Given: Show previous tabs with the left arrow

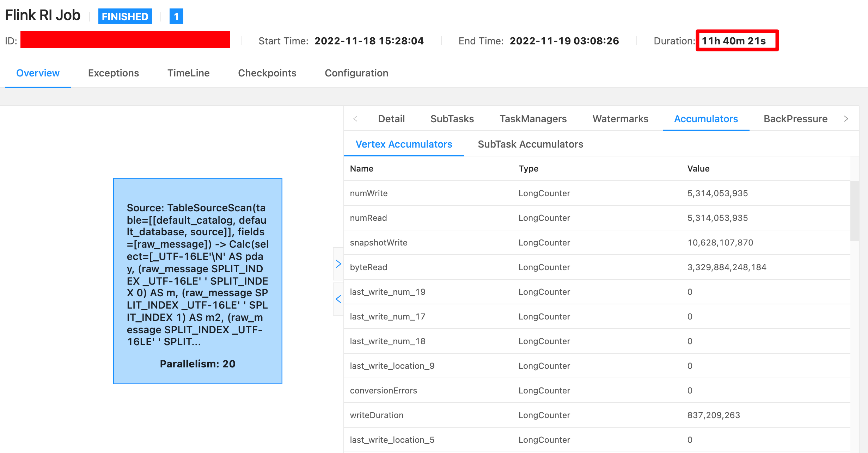Looking at the screenshot, I should [355, 119].
